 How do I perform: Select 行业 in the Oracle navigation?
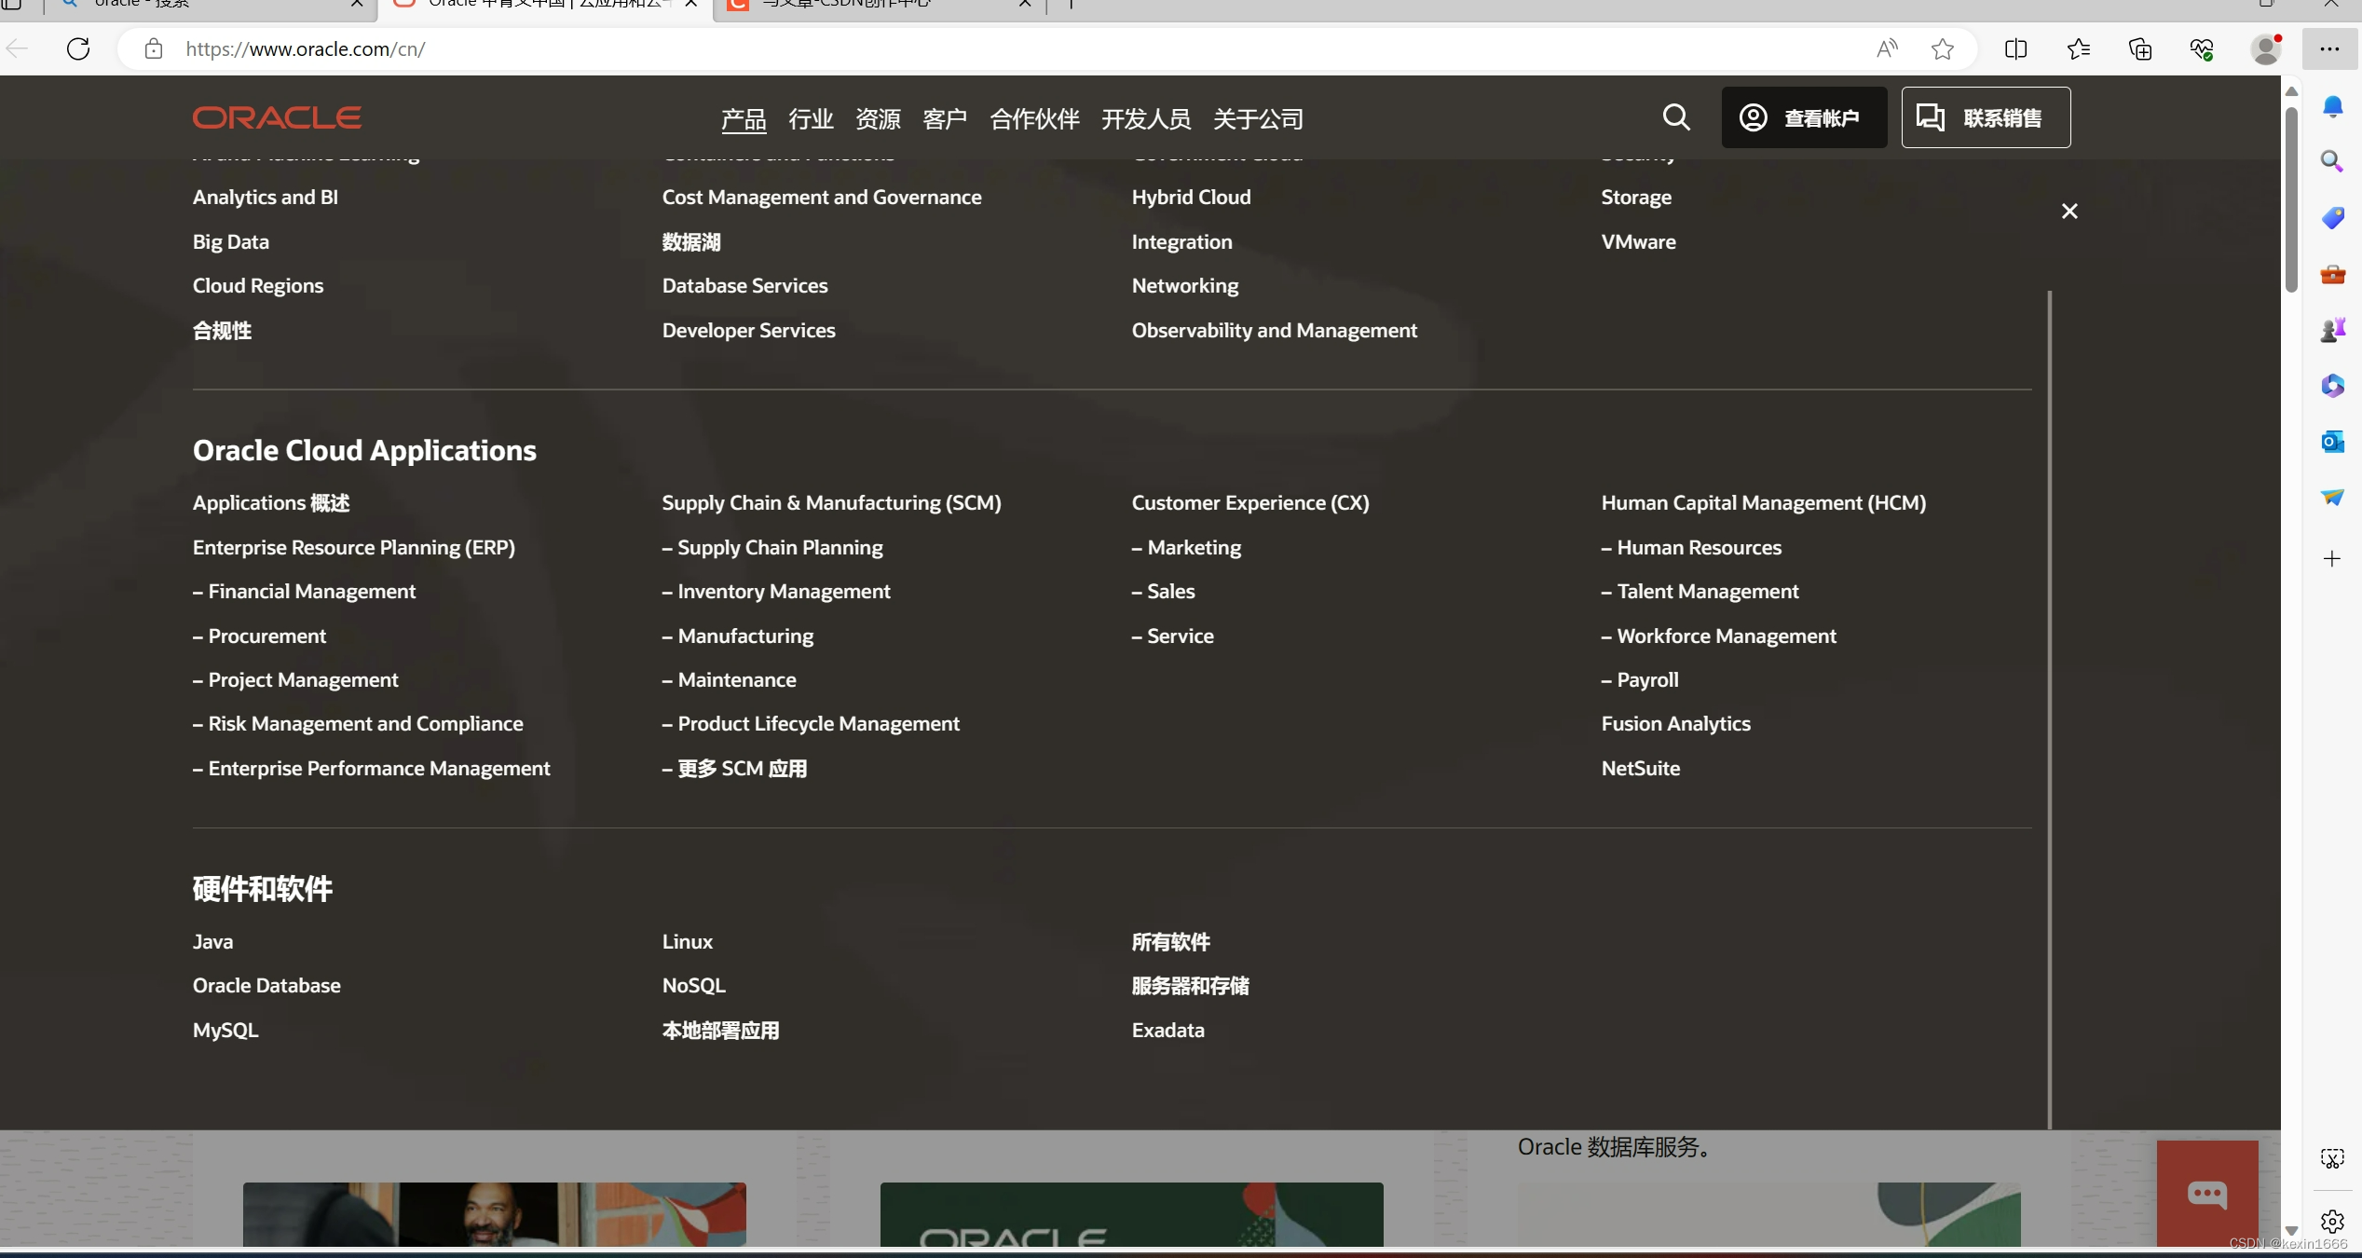click(811, 118)
